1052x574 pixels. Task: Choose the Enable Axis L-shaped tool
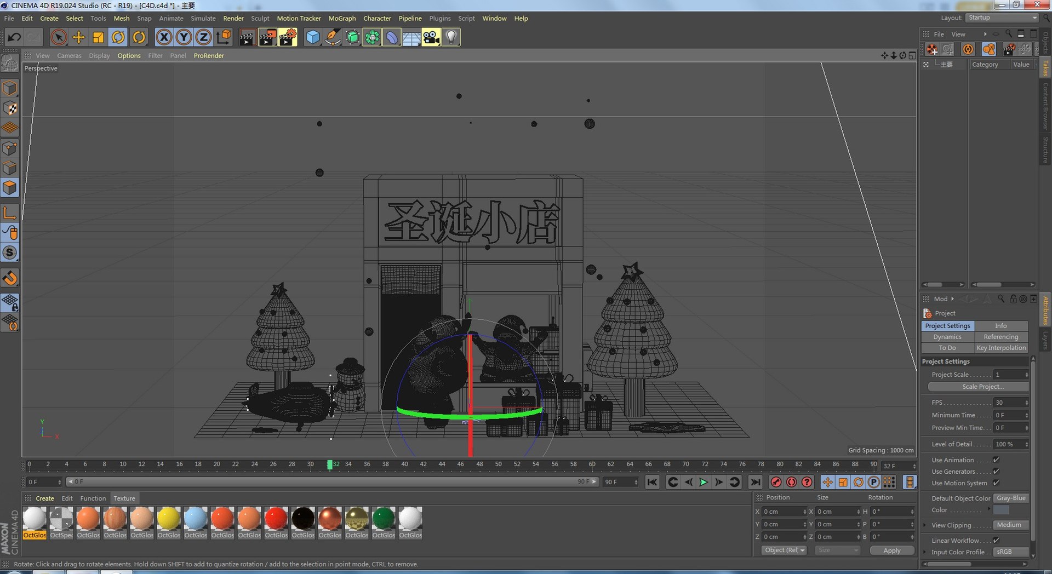[10, 213]
